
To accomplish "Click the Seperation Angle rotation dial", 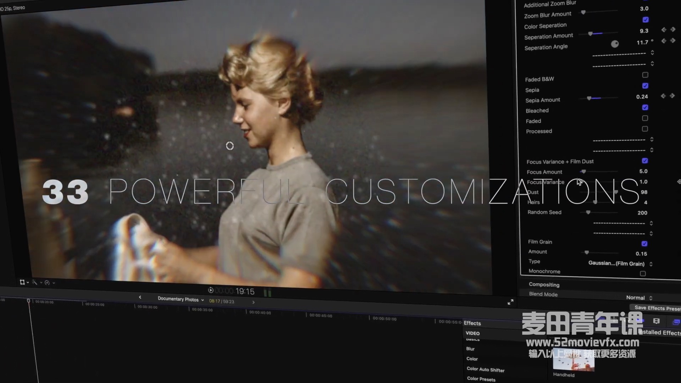I will [x=615, y=44].
